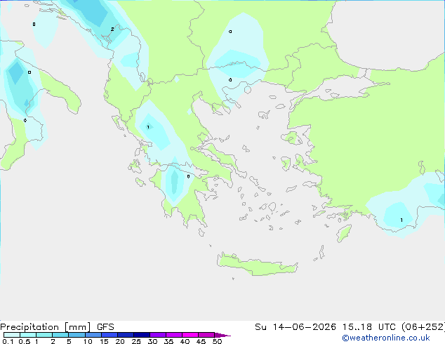Click the "10" legend tick label
Image resolution: width=445 pixels, height=344 pixels.
[88, 341]
